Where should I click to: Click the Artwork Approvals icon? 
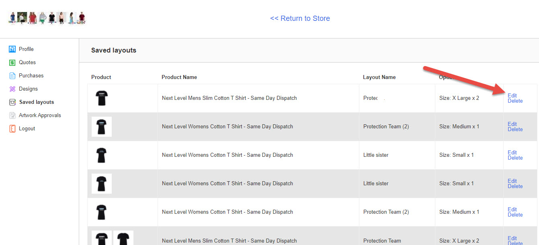[12, 115]
